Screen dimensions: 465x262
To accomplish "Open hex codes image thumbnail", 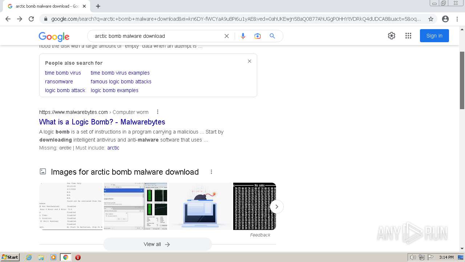I will pyautogui.click(x=255, y=206).
